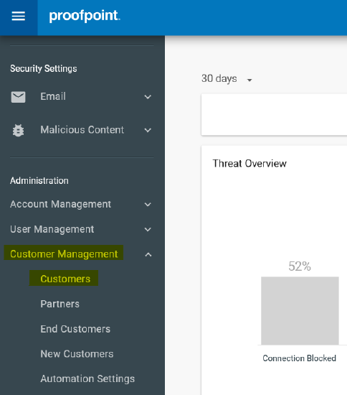The image size is (347, 395).
Task: Select the Customers menu item
Action: pos(65,279)
